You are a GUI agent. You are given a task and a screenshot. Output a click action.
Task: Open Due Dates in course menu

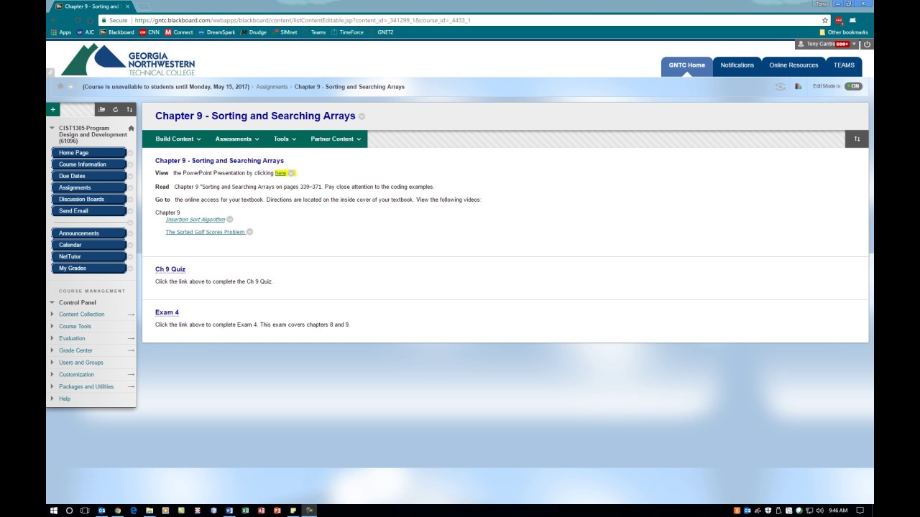point(88,176)
